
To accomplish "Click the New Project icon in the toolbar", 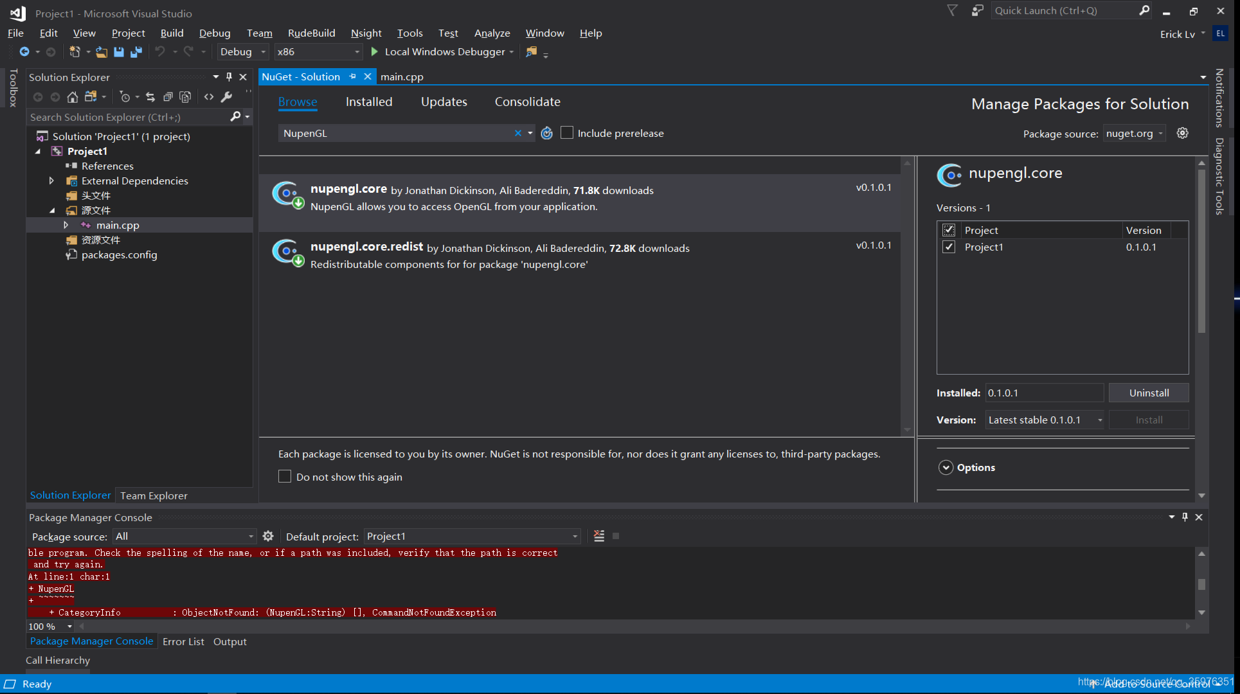I will coord(75,52).
